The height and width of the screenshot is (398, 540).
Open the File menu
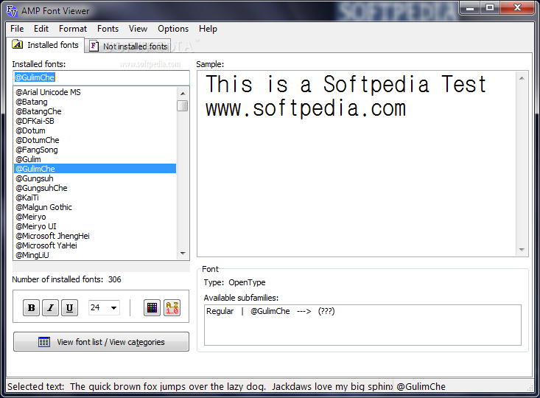pyautogui.click(x=17, y=29)
